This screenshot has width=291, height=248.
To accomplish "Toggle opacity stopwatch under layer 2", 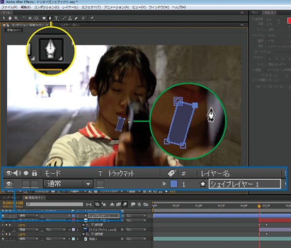I will tap(83, 225).
